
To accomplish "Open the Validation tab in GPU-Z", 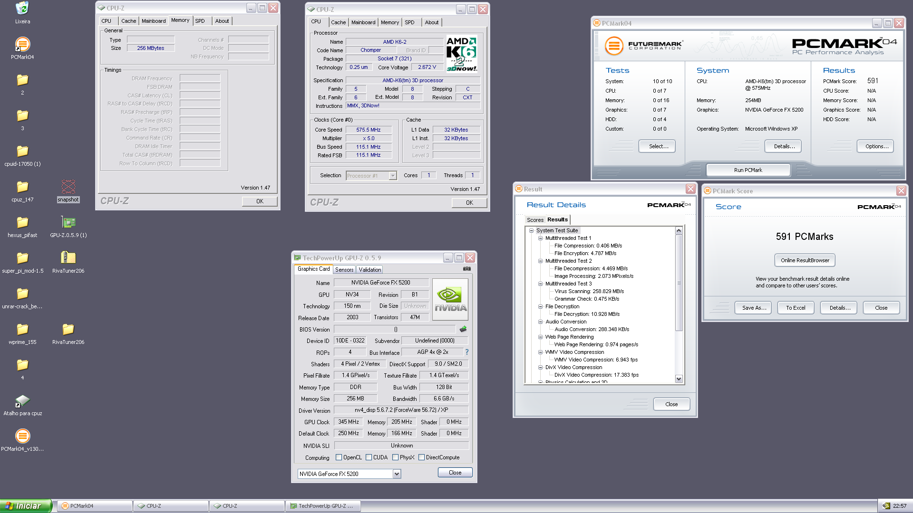I will click(369, 269).
